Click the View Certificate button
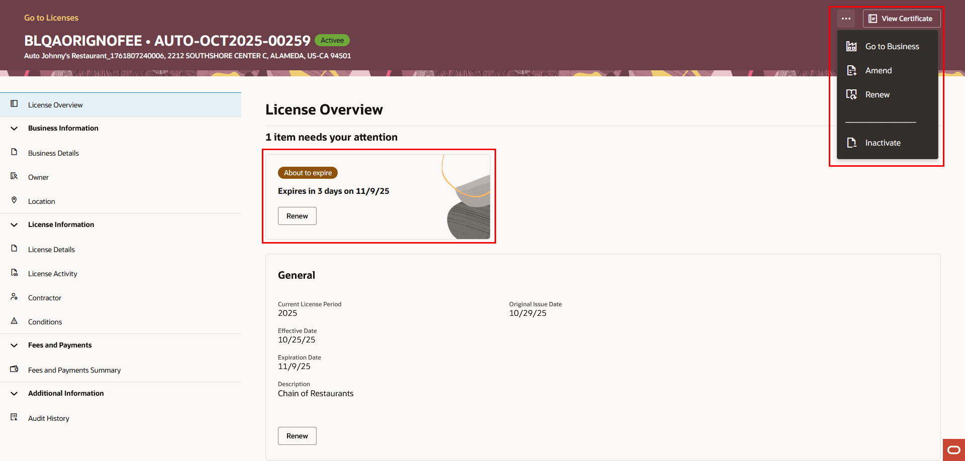This screenshot has width=965, height=461. click(x=901, y=18)
